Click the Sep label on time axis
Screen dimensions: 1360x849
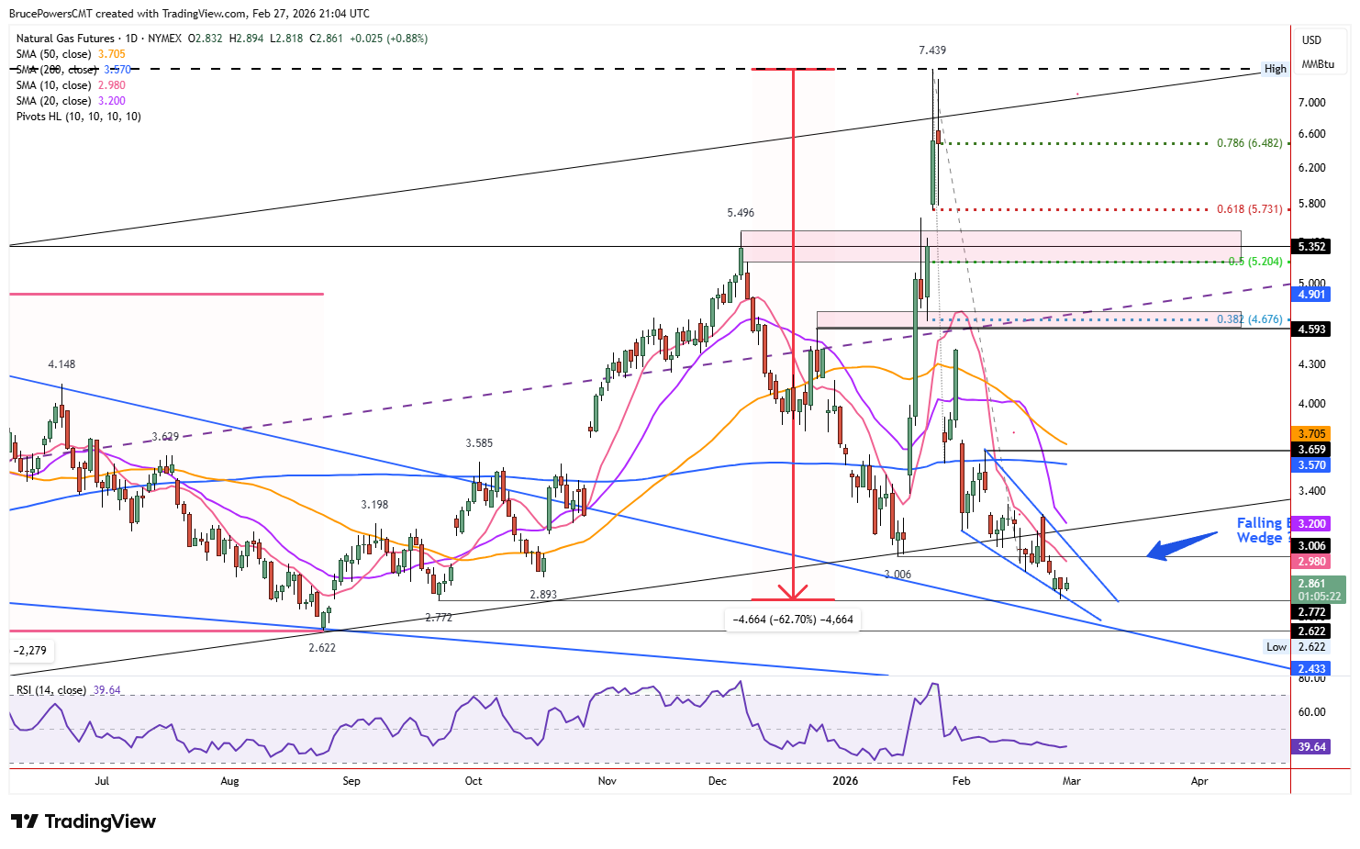(351, 781)
